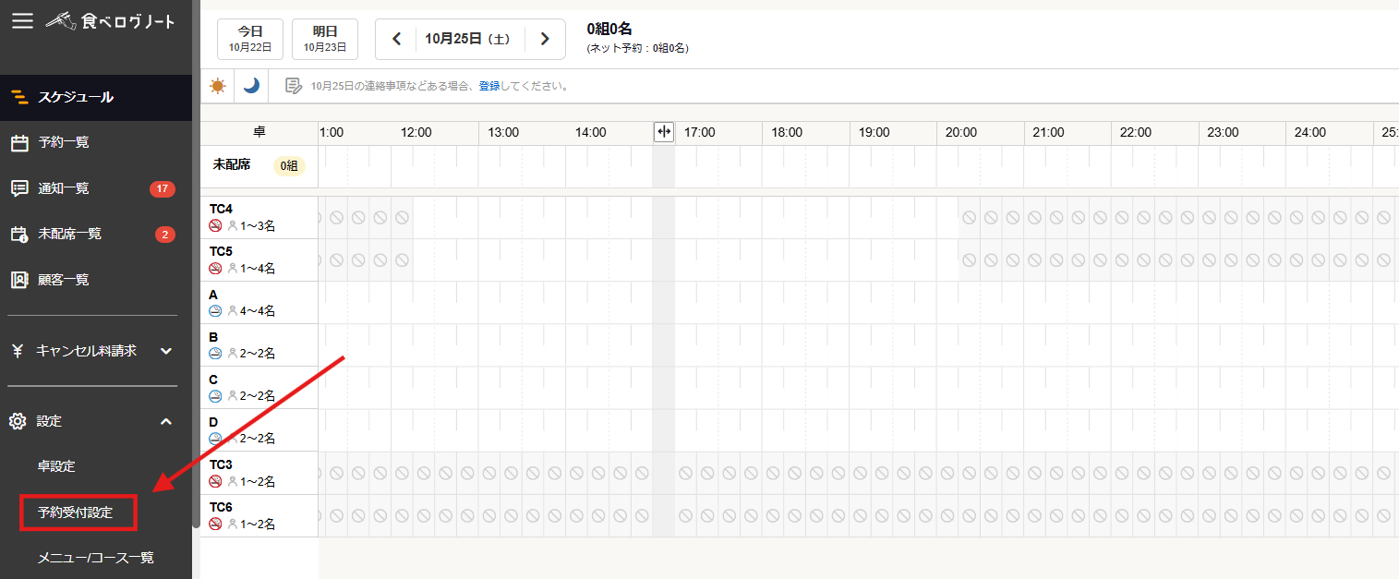Click the no-smoking icon on TC4
The height and width of the screenshot is (579, 1399).
coord(215,225)
